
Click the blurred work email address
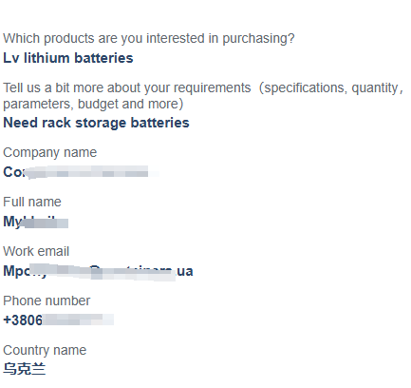click(98, 271)
